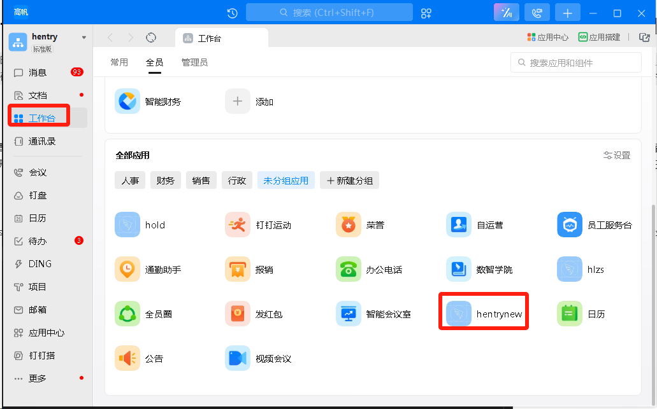Select 工作台 in the sidebar

tap(48, 118)
